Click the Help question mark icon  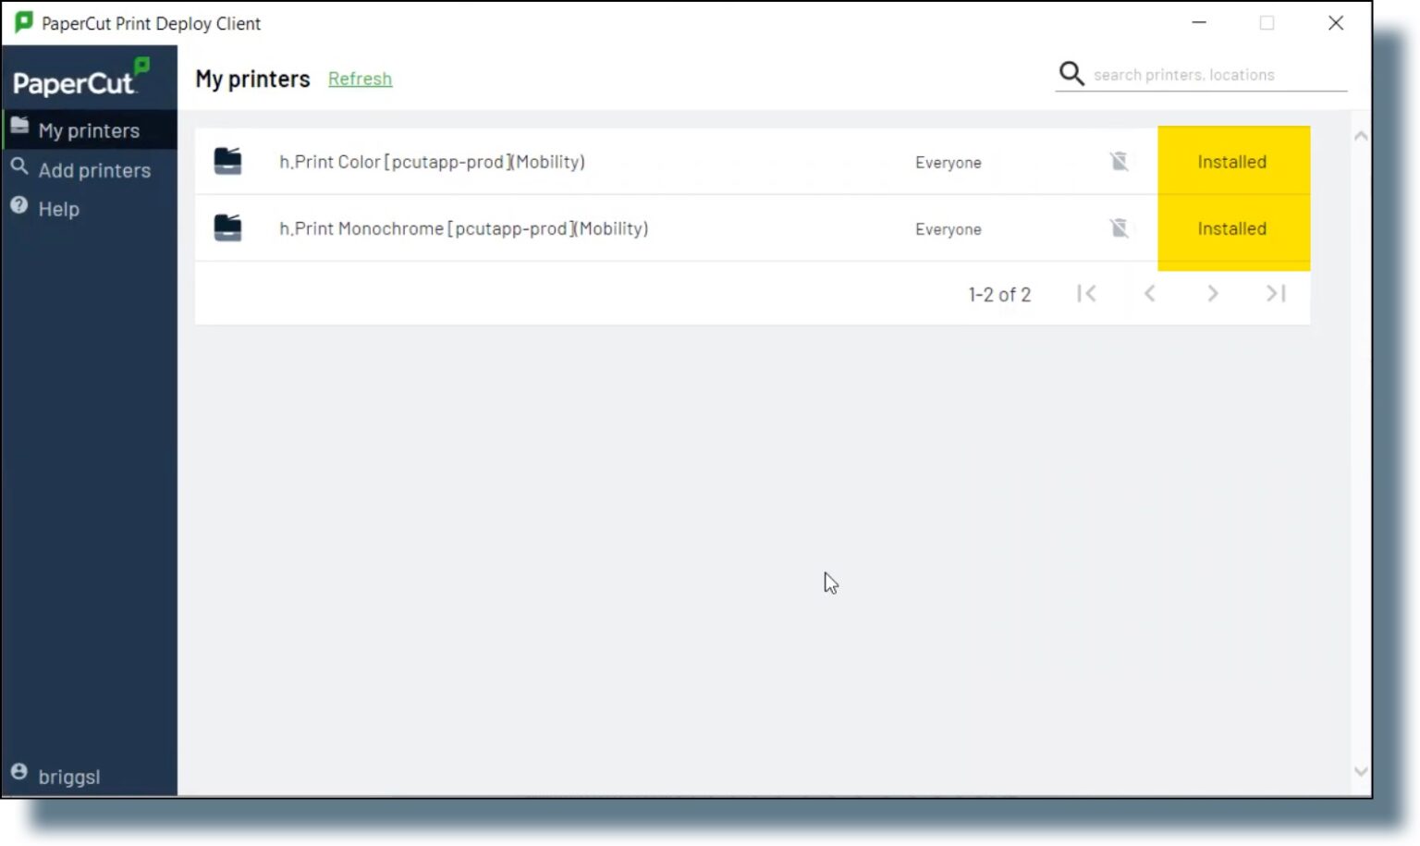coord(19,206)
